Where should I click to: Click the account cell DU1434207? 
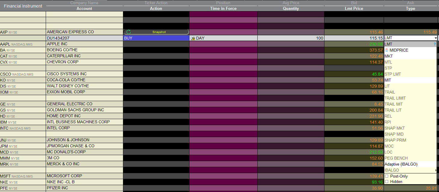click(x=84, y=38)
